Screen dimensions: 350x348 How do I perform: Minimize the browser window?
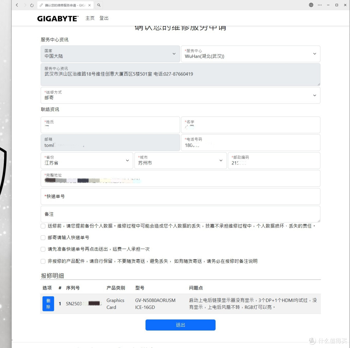tap(328, 5)
